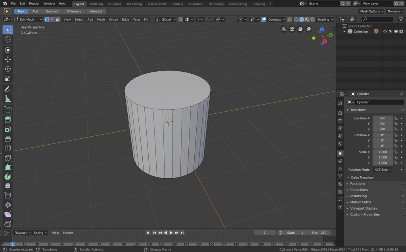Image resolution: width=406 pixels, height=252 pixels.
Task: Choose the 3D Cursor tool
Action: click(x=8, y=39)
